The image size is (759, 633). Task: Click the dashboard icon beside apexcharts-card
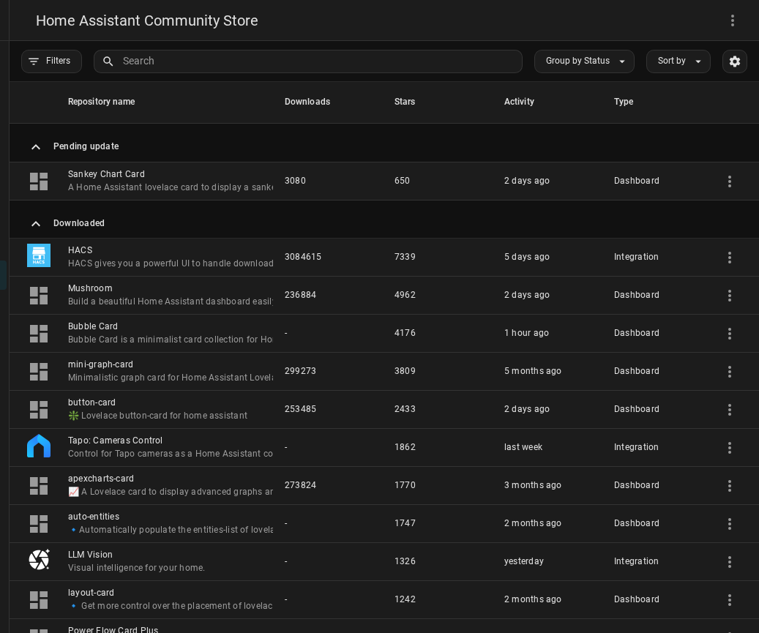click(39, 486)
